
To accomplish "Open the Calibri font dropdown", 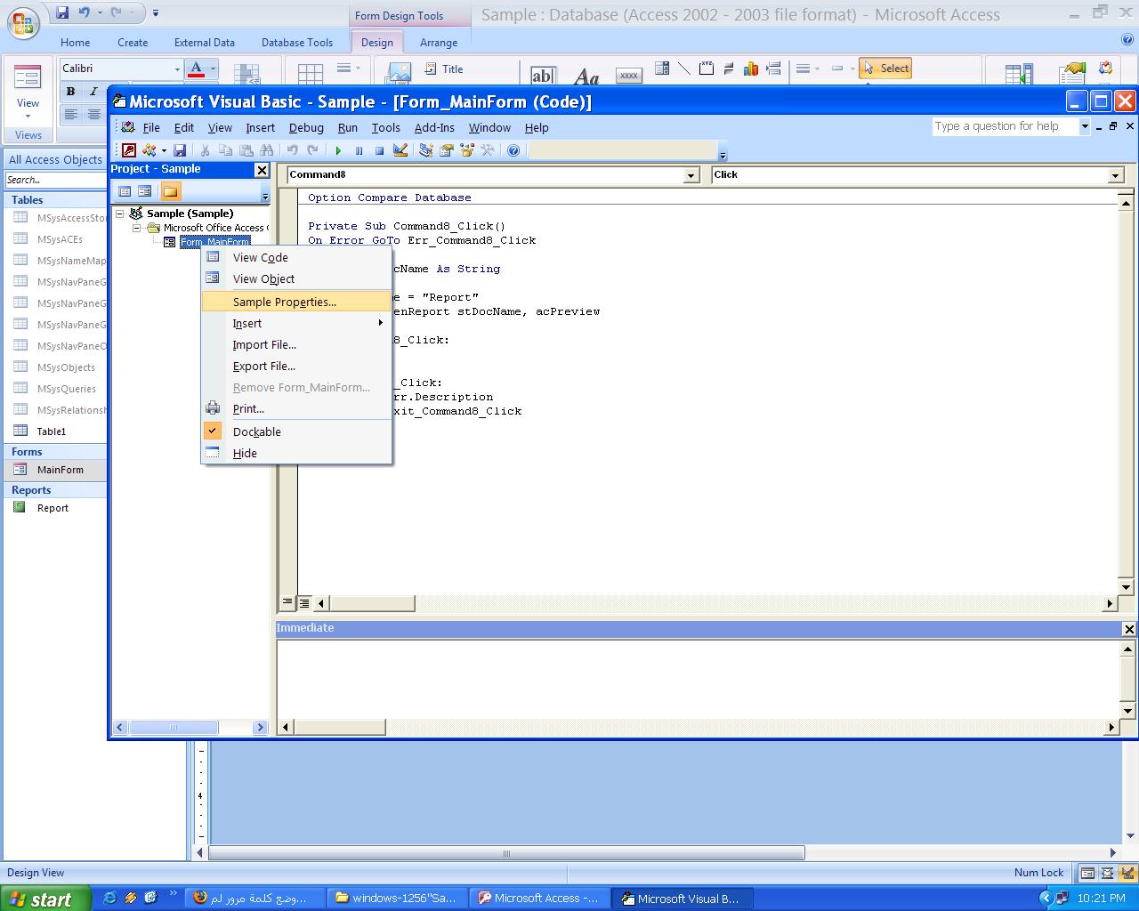I will (177, 69).
